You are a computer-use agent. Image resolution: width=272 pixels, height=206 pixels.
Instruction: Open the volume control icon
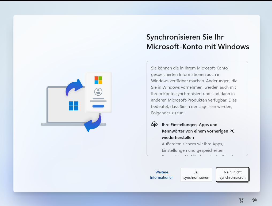254,200
